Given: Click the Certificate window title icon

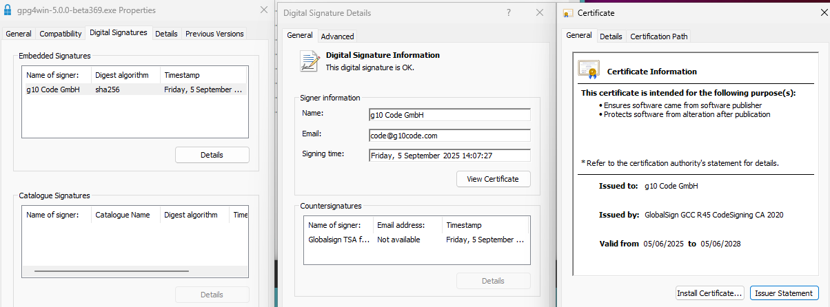Looking at the screenshot, I should (x=567, y=13).
